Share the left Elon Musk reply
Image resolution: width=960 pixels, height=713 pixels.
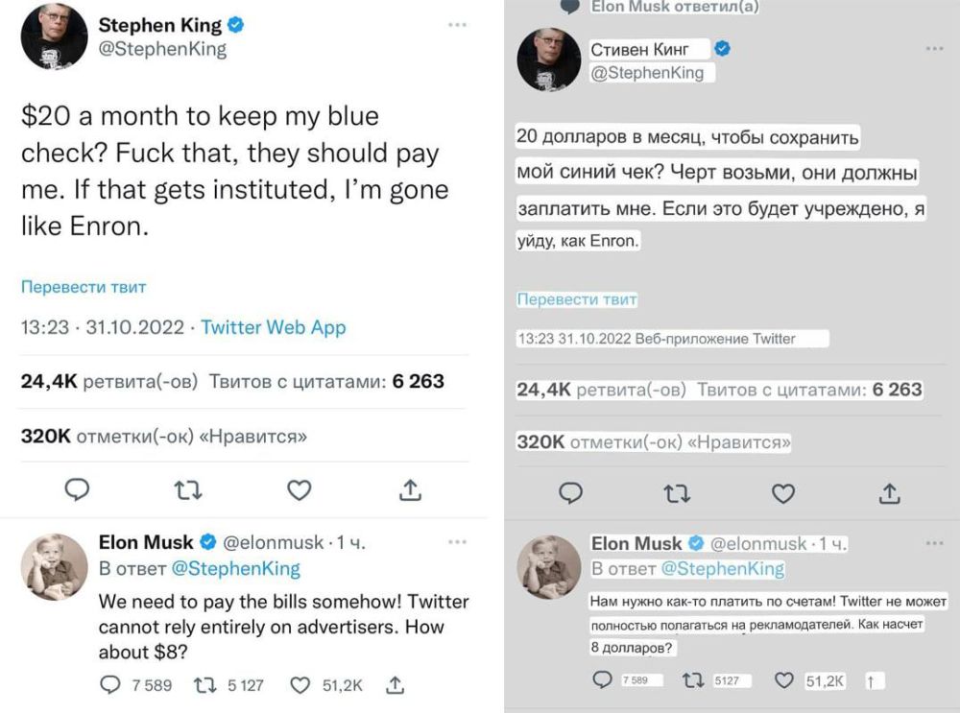point(394,685)
